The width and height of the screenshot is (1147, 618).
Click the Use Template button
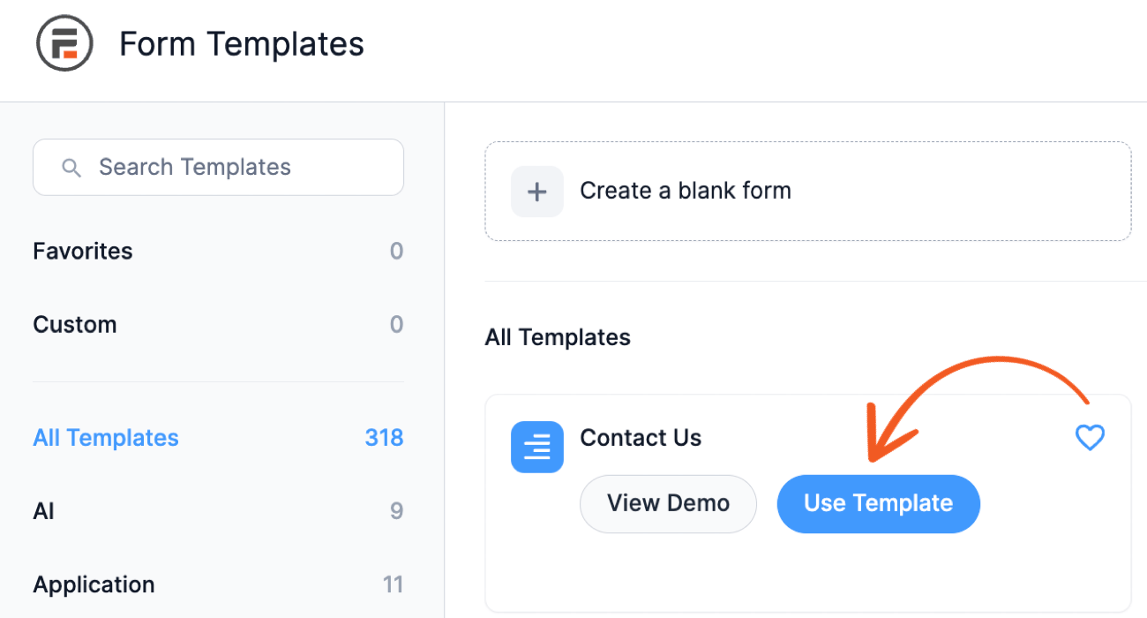pos(878,504)
